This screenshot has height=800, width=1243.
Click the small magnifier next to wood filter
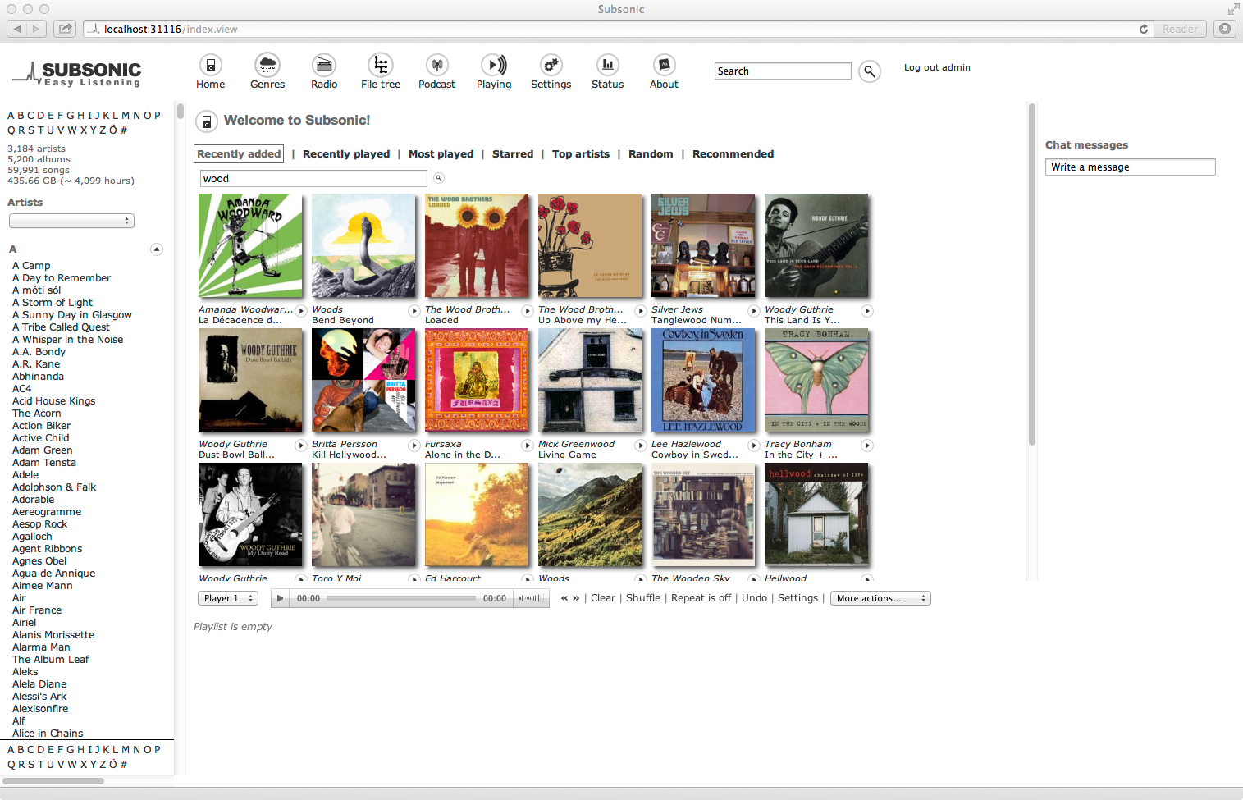tap(439, 178)
